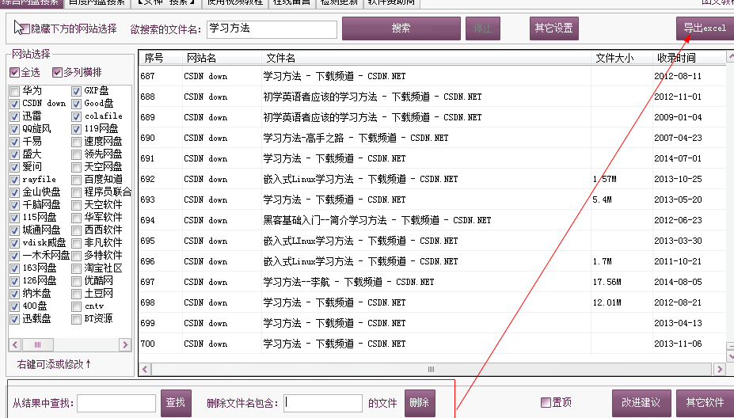
Task: Sort results by 收录时间 column header
Action: tap(675, 58)
